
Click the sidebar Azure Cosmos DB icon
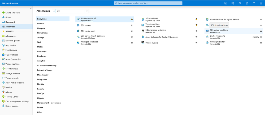3,59
